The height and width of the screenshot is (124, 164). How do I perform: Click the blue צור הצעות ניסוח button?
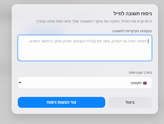pos(61,102)
